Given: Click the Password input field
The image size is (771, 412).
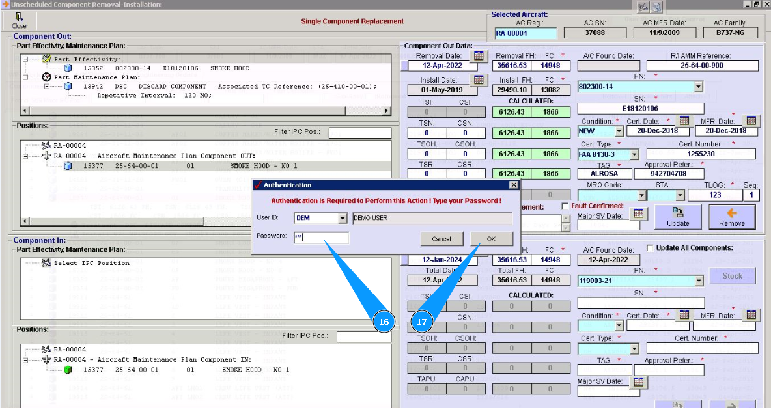Looking at the screenshot, I should point(320,238).
